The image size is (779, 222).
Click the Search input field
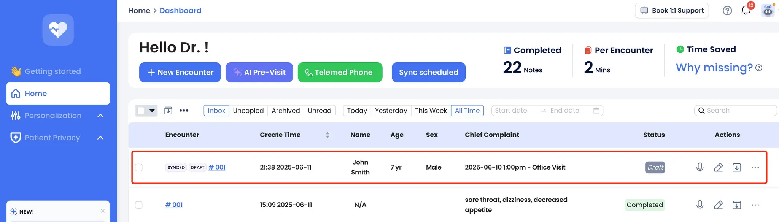[735, 111]
